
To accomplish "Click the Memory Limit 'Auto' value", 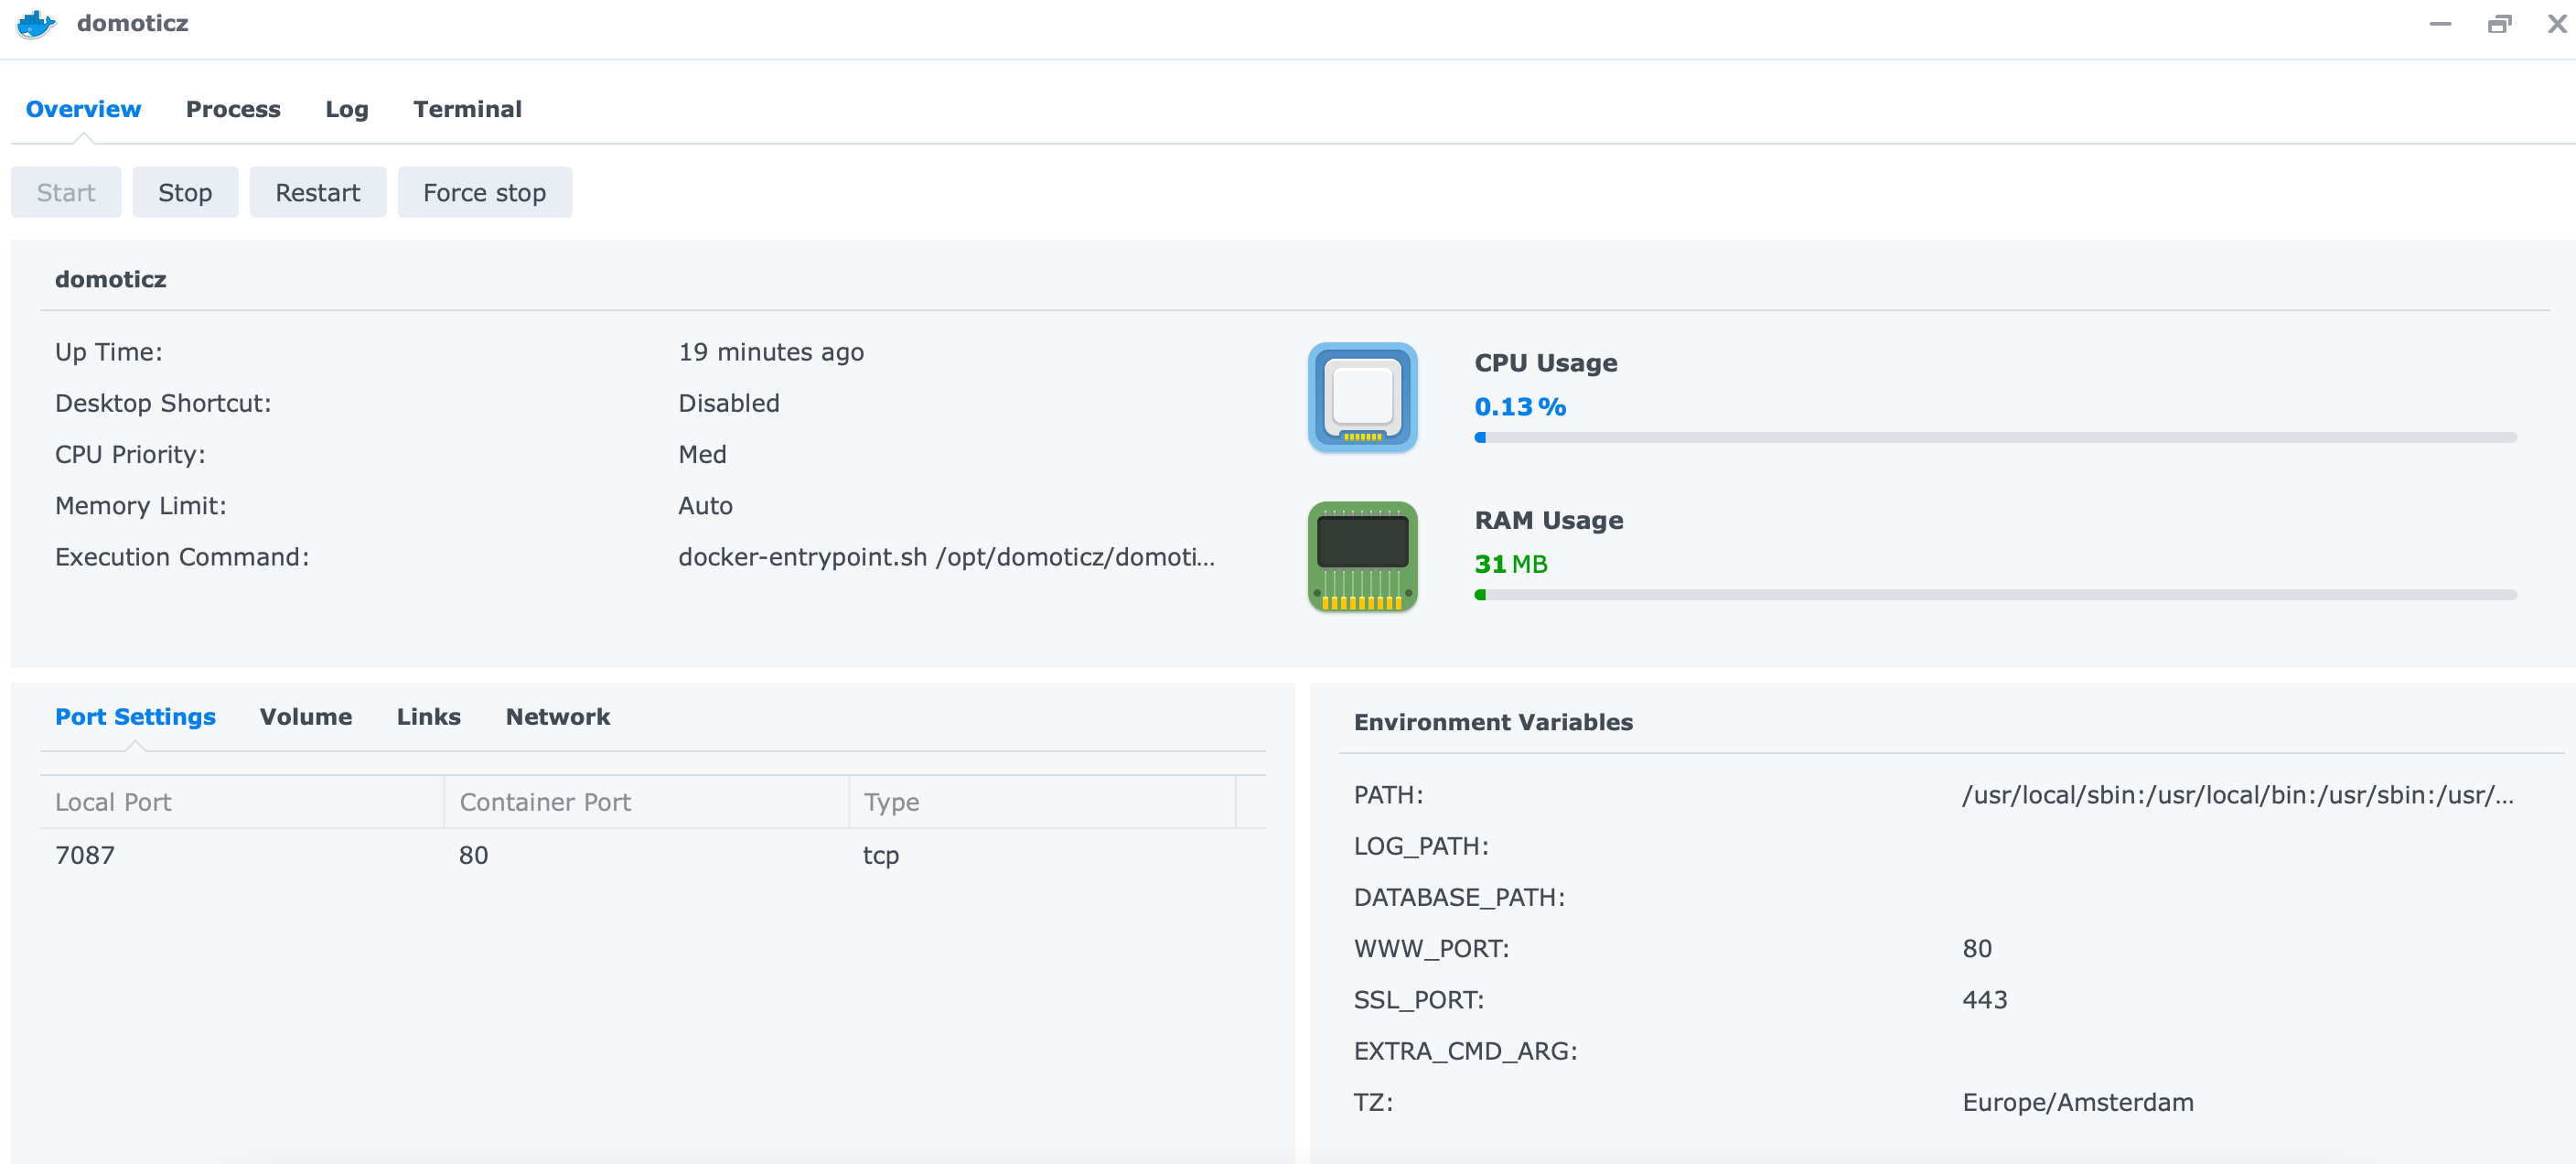I will pos(705,506).
